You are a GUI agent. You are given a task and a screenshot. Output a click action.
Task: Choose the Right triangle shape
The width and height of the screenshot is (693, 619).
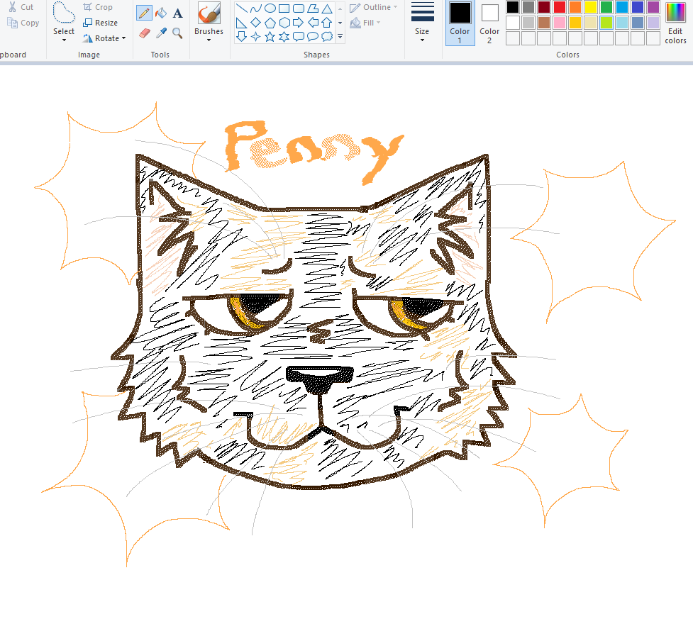click(241, 23)
